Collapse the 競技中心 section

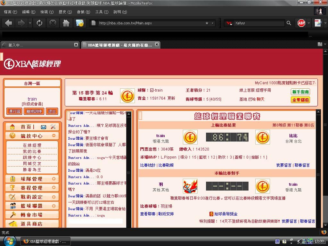[54, 136]
